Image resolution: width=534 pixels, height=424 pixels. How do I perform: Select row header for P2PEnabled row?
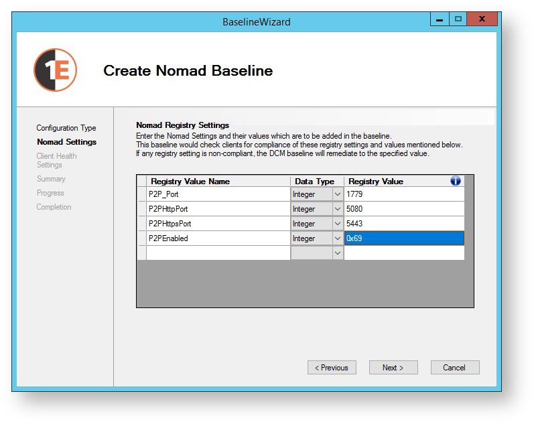coord(141,238)
